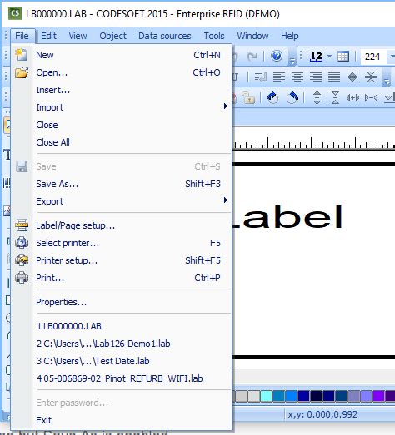This screenshot has width=395, height=435.
Task: Click the Redo arrow icon in toolbar
Action: [x=252, y=57]
